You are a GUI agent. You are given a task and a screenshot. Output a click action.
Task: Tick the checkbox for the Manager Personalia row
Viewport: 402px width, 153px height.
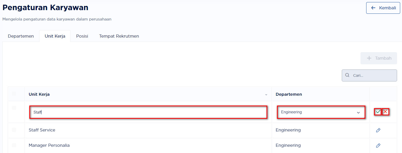(14, 145)
